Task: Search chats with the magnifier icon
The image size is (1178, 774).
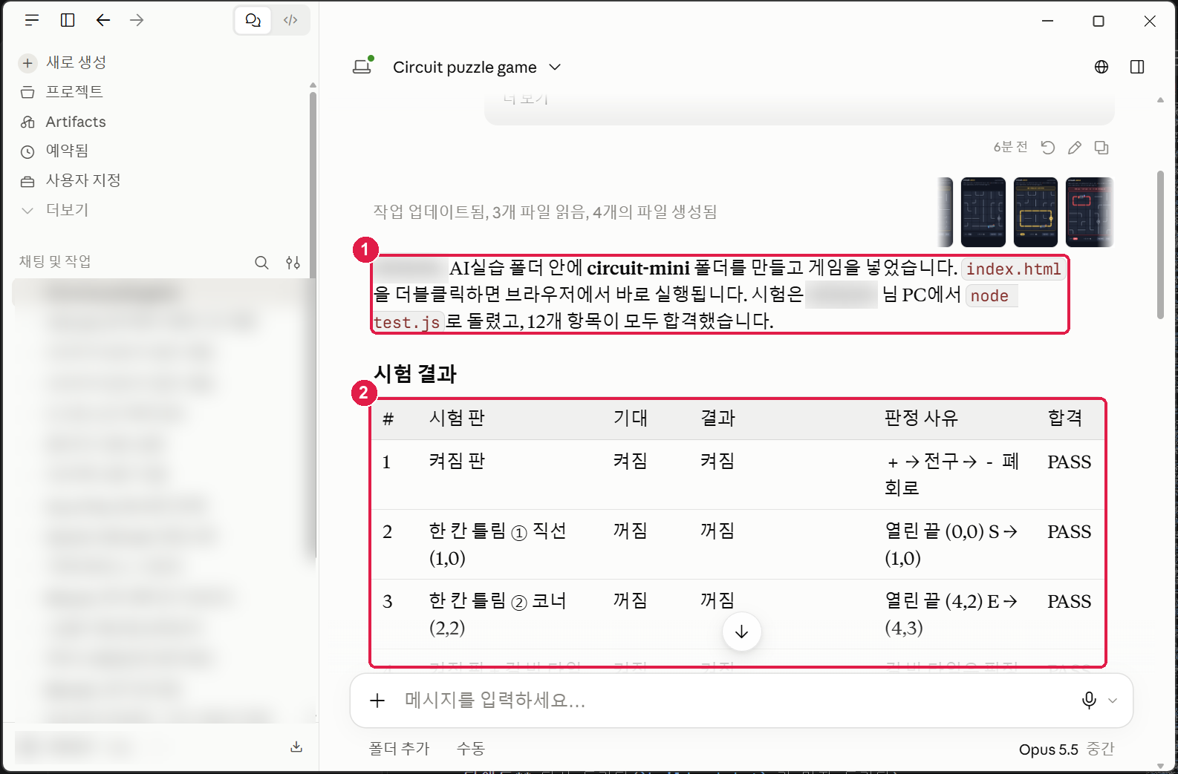Action: point(261,262)
